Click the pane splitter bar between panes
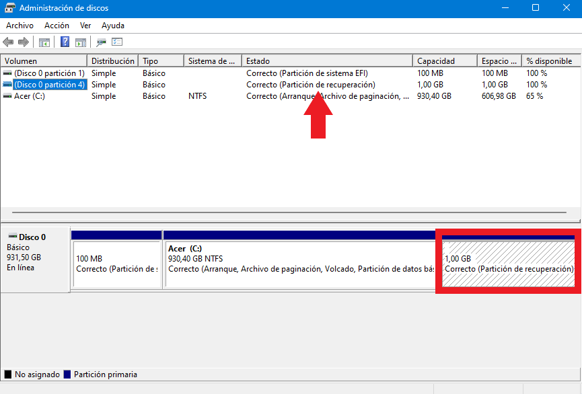582x394 pixels. point(291,221)
